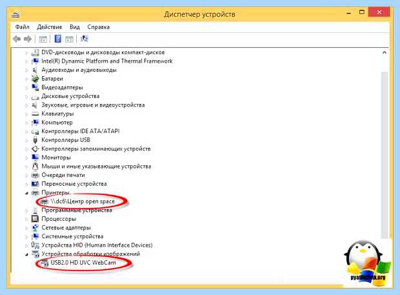Click the Процессоры chip icon
Screen dimensions: 400x295
point(35,219)
